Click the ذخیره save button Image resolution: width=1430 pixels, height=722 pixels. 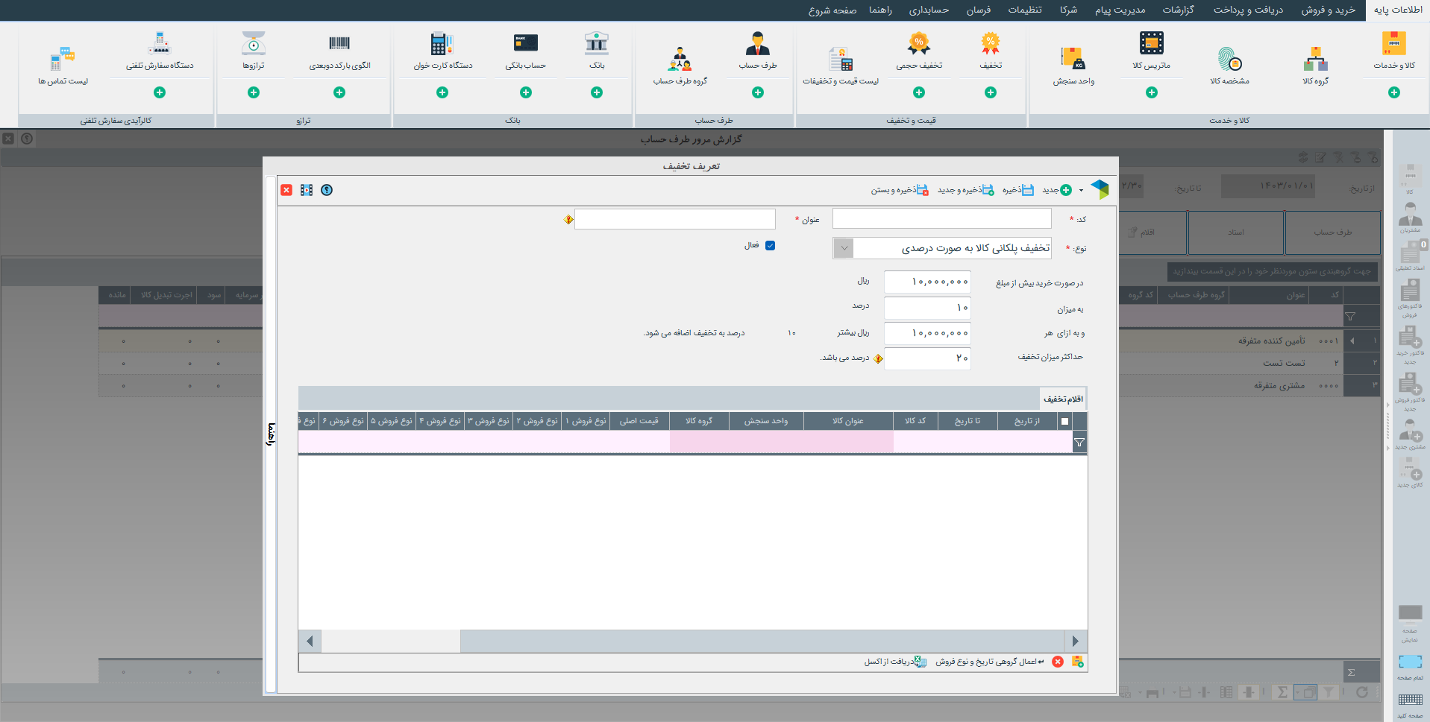coord(1018,190)
